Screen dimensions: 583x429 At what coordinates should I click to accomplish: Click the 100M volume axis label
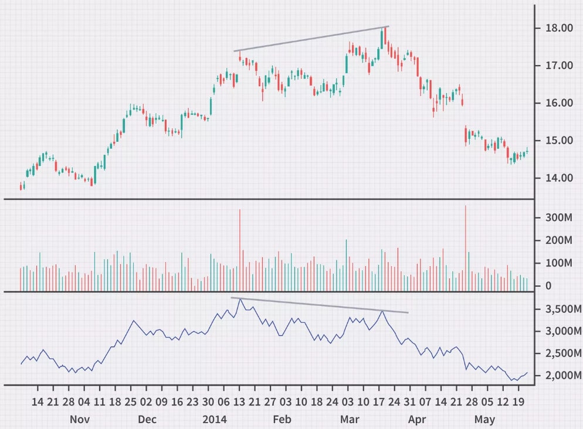(x=558, y=263)
